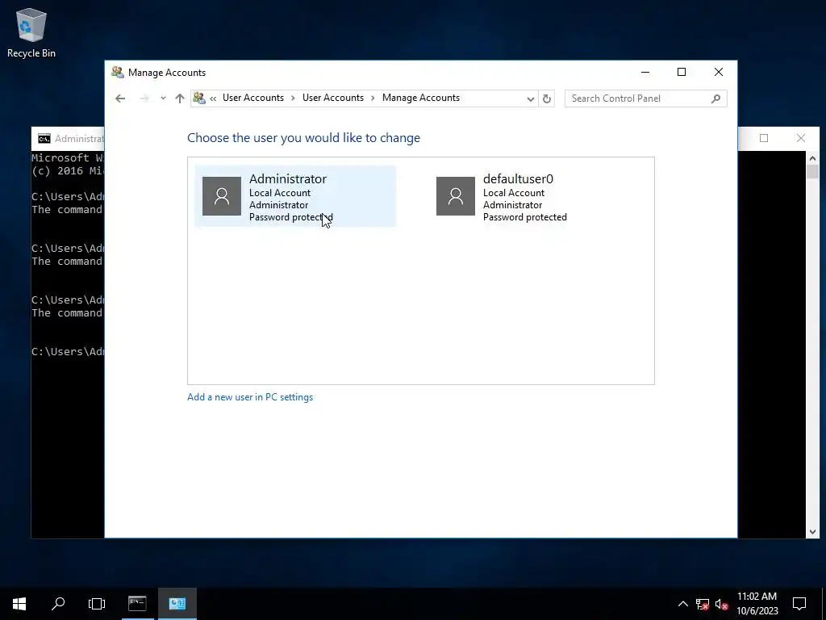Click the muted volume tray icon

[x=722, y=604]
